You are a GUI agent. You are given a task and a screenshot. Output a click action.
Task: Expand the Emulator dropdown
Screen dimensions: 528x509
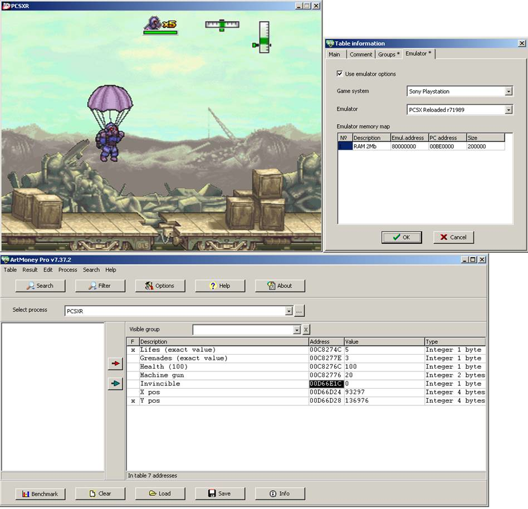(509, 110)
